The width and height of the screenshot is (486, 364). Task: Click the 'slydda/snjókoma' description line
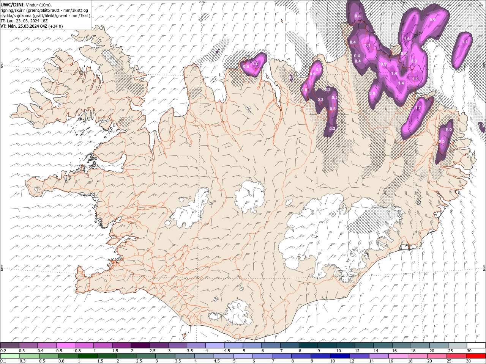45,16
